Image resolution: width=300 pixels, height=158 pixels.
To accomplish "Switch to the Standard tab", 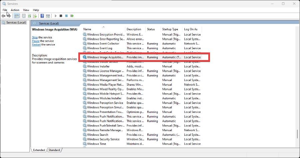I will [54, 150].
